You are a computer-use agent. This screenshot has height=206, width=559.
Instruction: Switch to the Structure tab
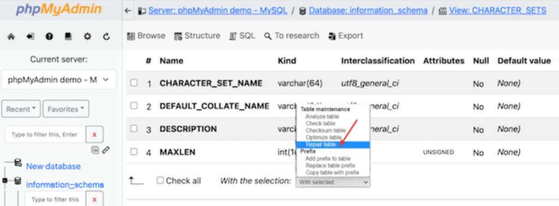click(197, 36)
